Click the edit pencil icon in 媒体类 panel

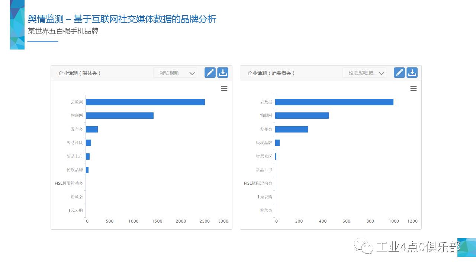coord(210,73)
